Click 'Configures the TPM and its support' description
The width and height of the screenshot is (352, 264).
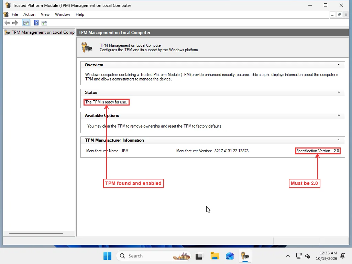coord(149,50)
